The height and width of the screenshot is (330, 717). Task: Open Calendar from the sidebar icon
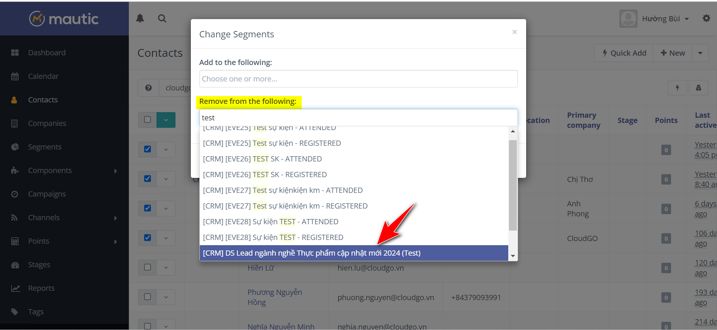tap(15, 76)
